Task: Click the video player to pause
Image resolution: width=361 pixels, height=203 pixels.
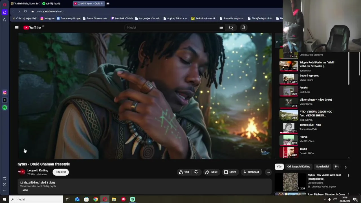Action: [x=145, y=96]
